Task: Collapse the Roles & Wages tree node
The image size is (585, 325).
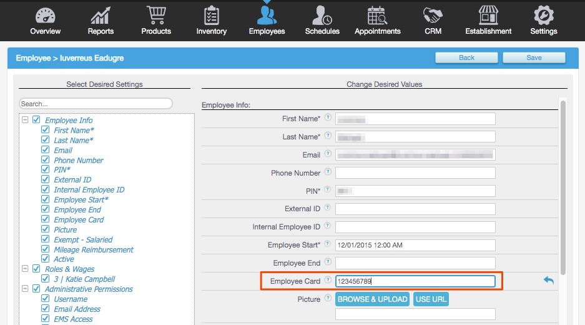Action: click(25, 269)
